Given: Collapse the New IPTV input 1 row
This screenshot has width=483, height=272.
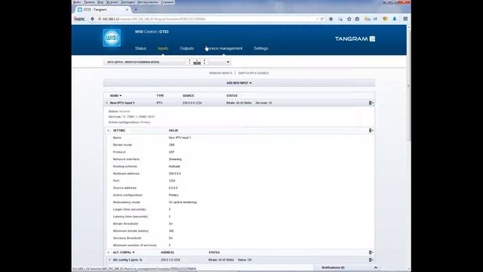Looking at the screenshot, I should [107, 103].
